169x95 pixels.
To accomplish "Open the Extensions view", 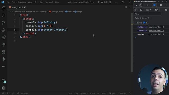I will (x=3, y=37).
